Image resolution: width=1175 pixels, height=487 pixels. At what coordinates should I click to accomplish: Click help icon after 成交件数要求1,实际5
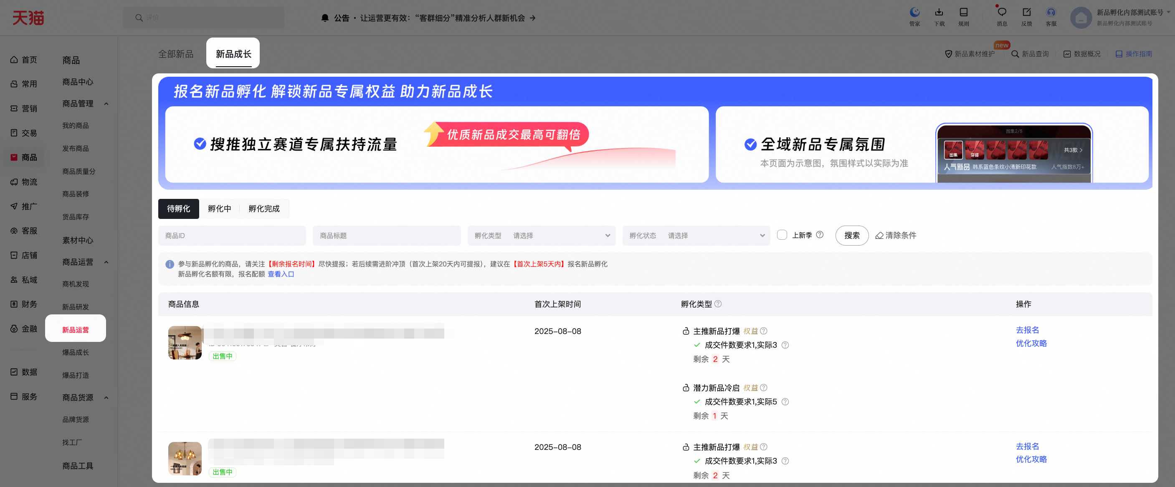click(785, 402)
